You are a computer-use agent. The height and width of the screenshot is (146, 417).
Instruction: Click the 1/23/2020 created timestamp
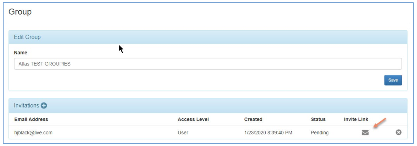pyautogui.click(x=268, y=132)
